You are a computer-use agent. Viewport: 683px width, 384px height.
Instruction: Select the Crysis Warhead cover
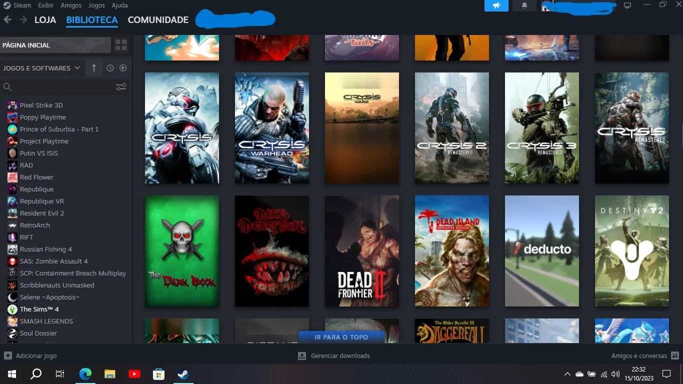pyautogui.click(x=272, y=128)
